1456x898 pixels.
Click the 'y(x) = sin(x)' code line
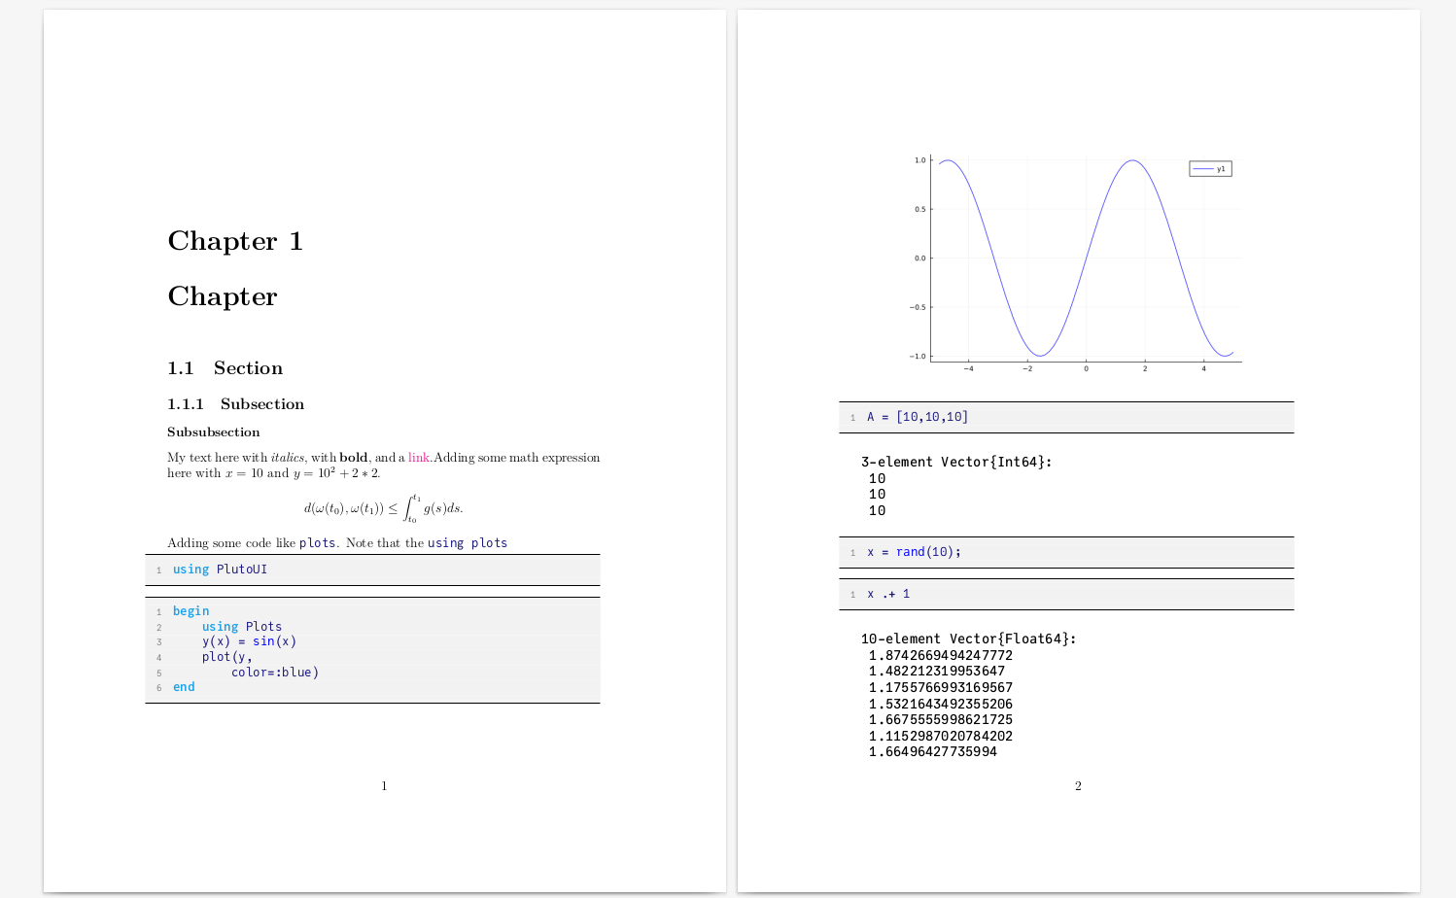(x=249, y=641)
